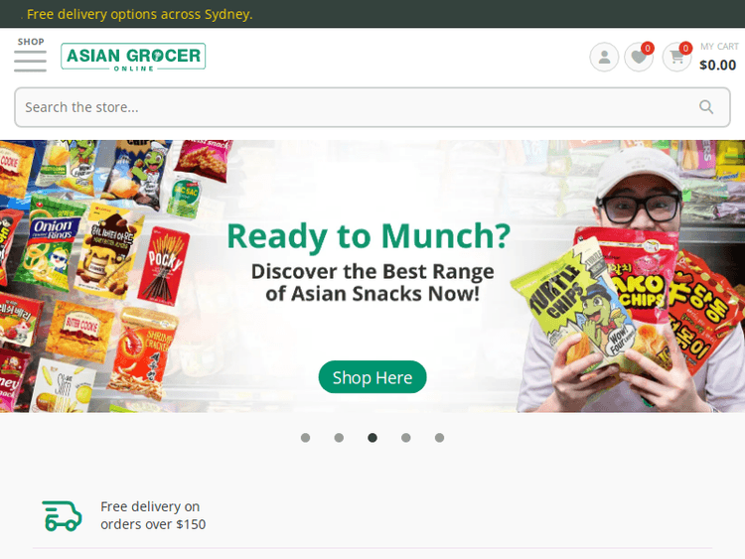Click the delivery truck icon
The width and height of the screenshot is (745, 559).
coord(62,515)
